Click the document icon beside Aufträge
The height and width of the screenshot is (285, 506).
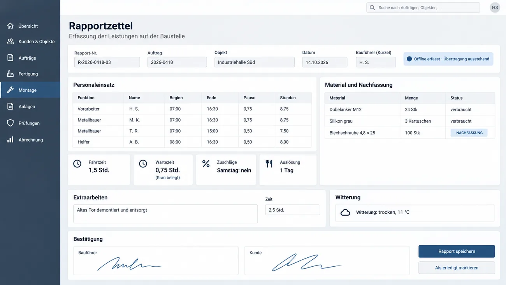click(11, 58)
